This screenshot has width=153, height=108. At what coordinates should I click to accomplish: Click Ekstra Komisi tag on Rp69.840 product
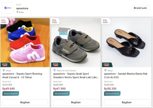(11, 94)
